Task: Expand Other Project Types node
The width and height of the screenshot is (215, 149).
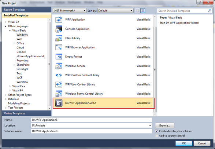Action: [5, 95]
